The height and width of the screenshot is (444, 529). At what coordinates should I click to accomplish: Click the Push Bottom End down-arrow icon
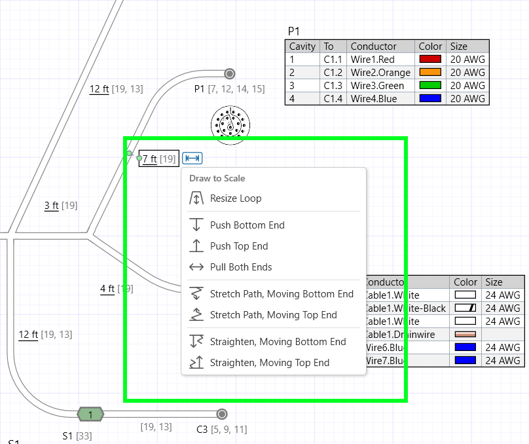196,225
